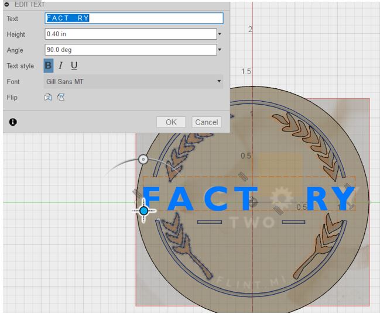Click the gear shape in the logo

click(282, 198)
